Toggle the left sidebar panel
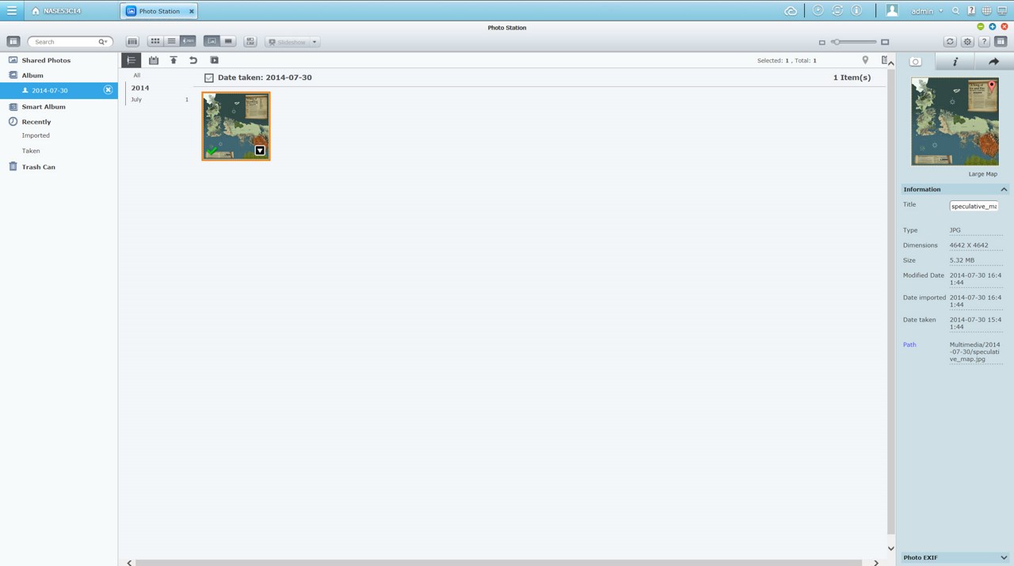Screen dimensions: 1014x566 13,41
